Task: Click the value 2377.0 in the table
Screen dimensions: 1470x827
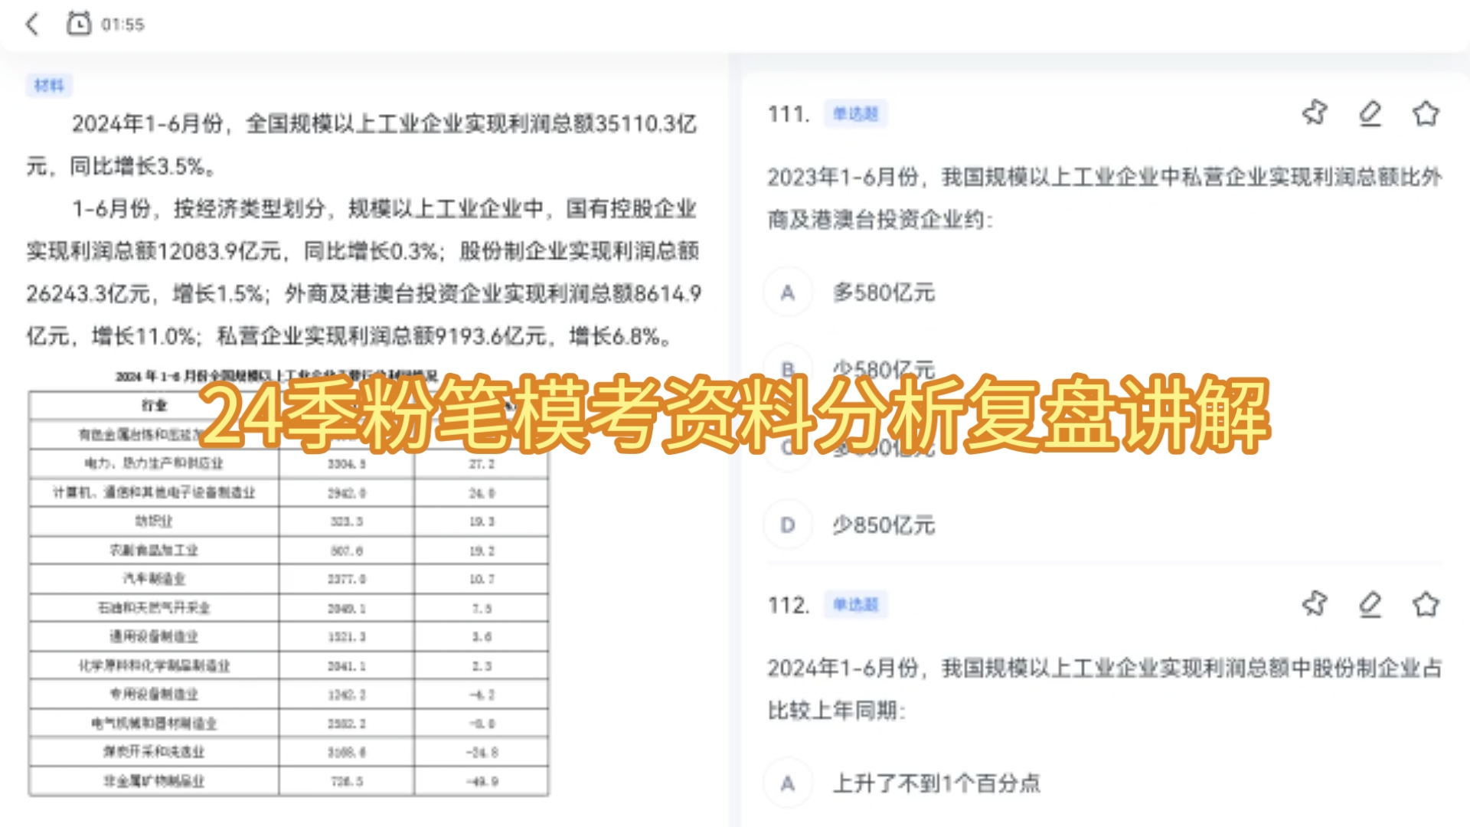Action: coord(347,580)
